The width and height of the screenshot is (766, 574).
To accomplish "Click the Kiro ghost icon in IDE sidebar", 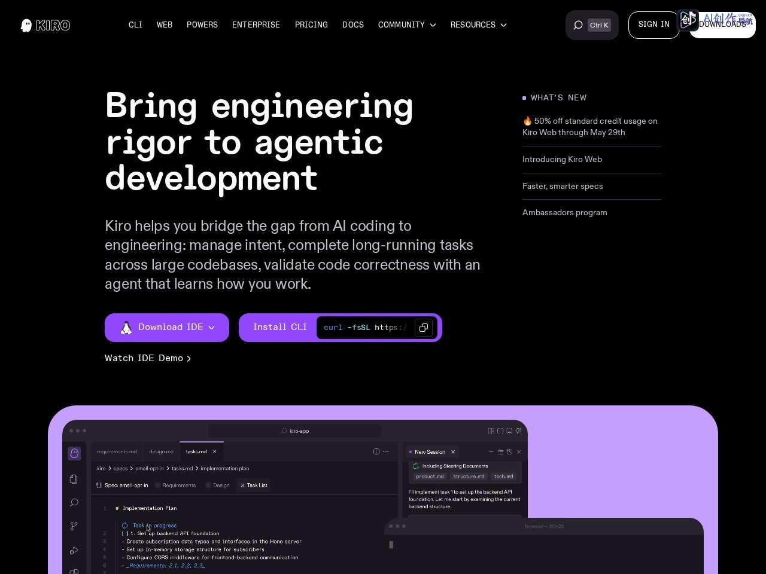I will (74, 453).
